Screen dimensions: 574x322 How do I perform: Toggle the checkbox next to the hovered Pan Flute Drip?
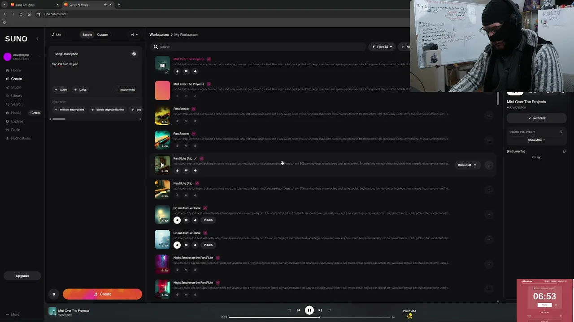point(201,158)
